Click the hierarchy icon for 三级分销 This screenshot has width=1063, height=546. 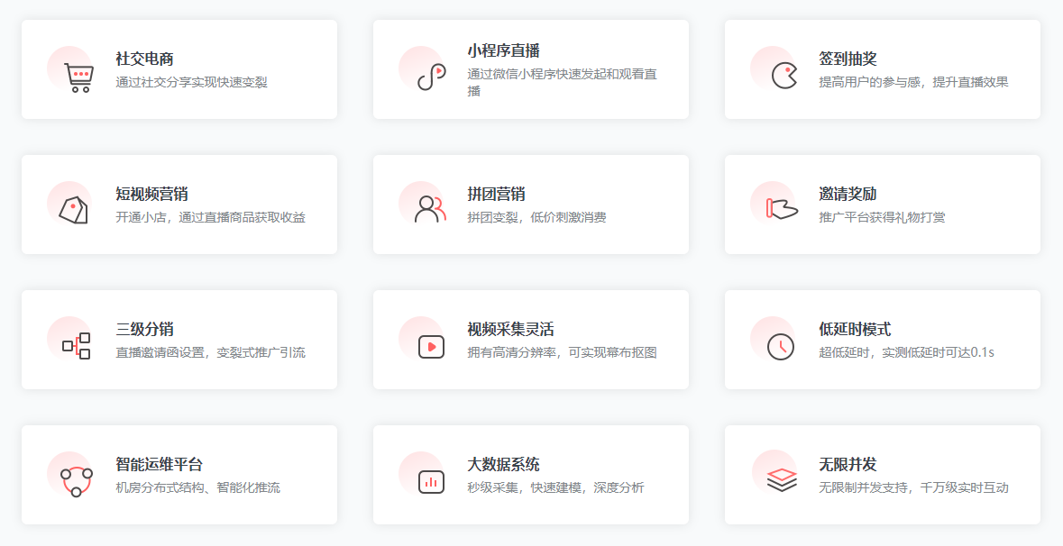click(x=76, y=345)
